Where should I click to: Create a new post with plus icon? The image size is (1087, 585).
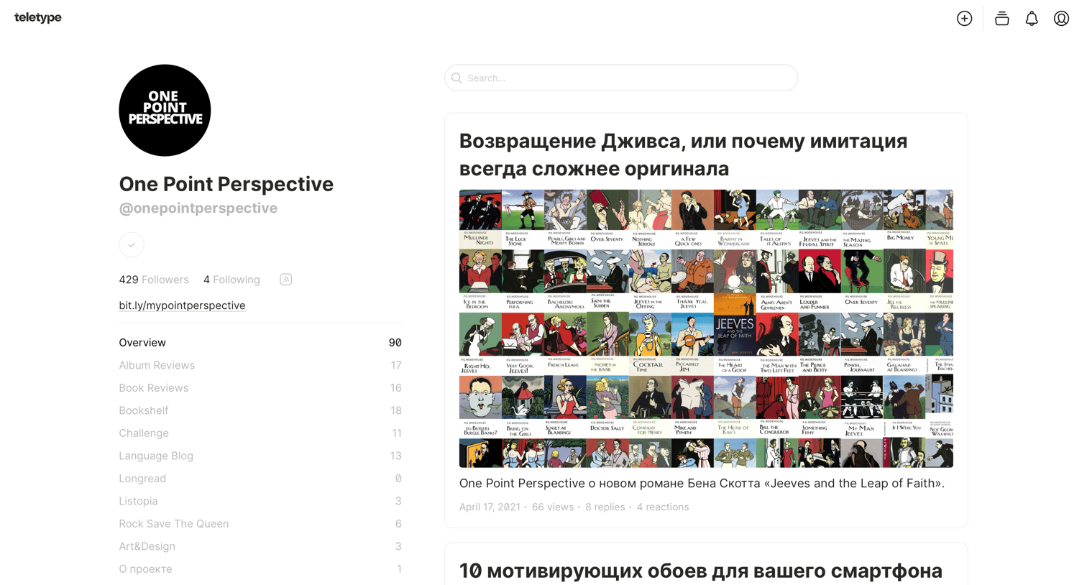(x=964, y=19)
